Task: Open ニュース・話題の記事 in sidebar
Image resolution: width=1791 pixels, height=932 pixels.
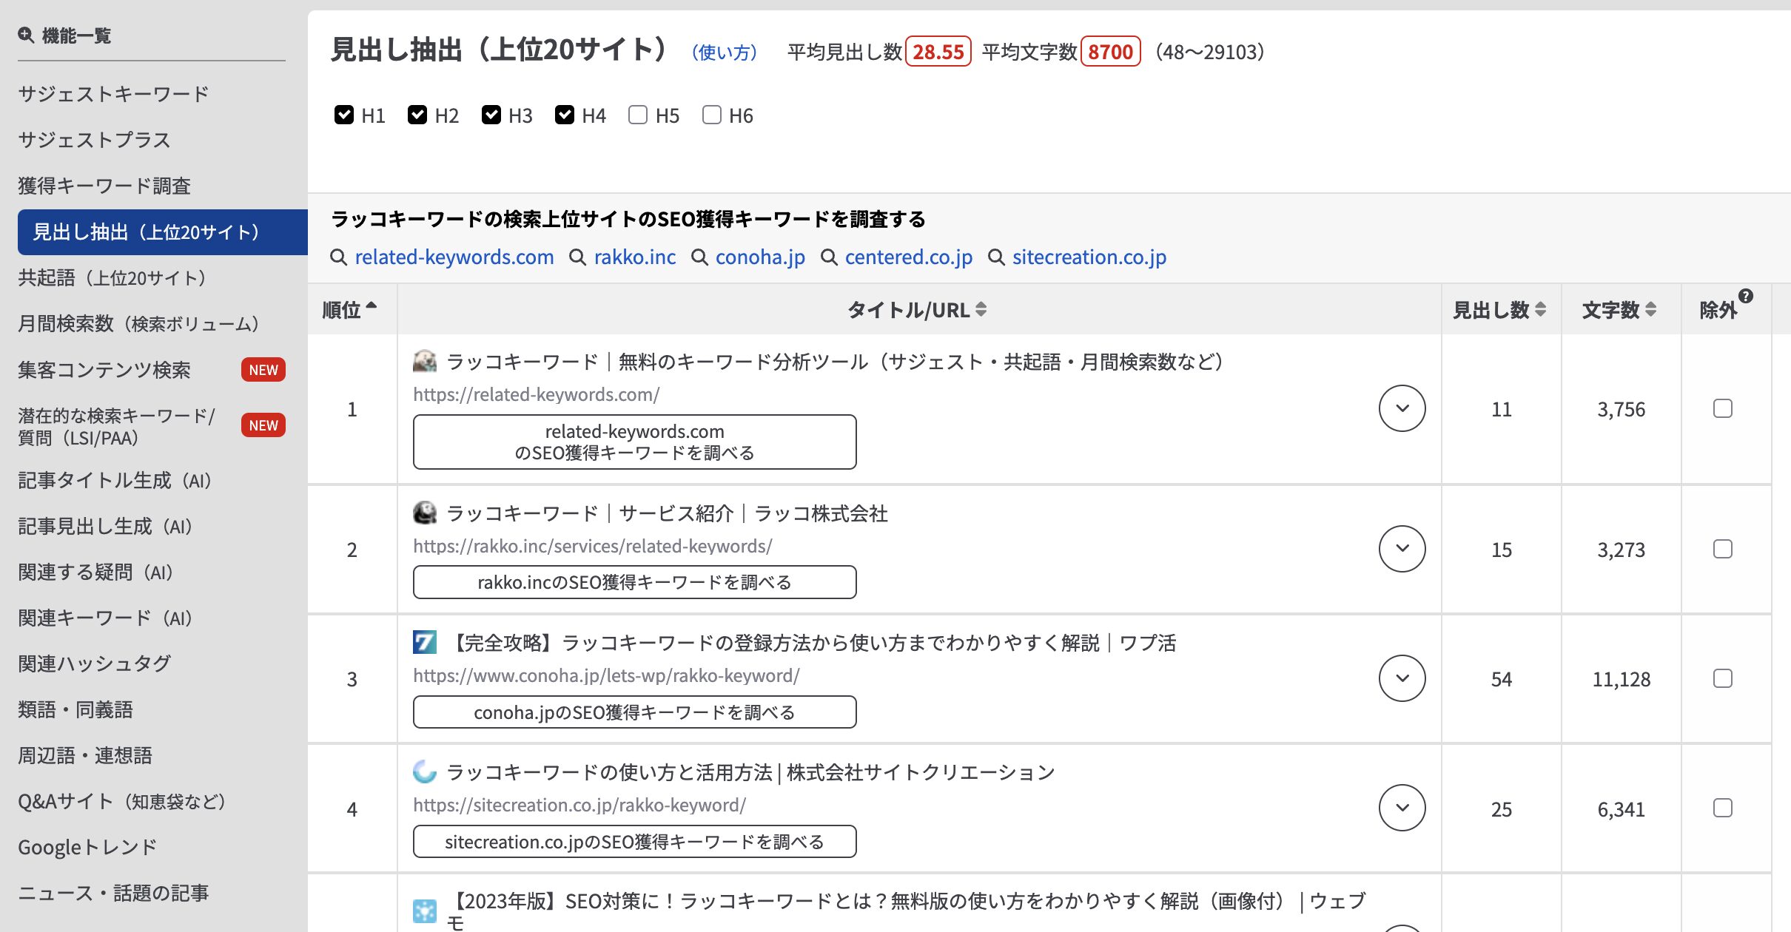Action: pos(113,894)
